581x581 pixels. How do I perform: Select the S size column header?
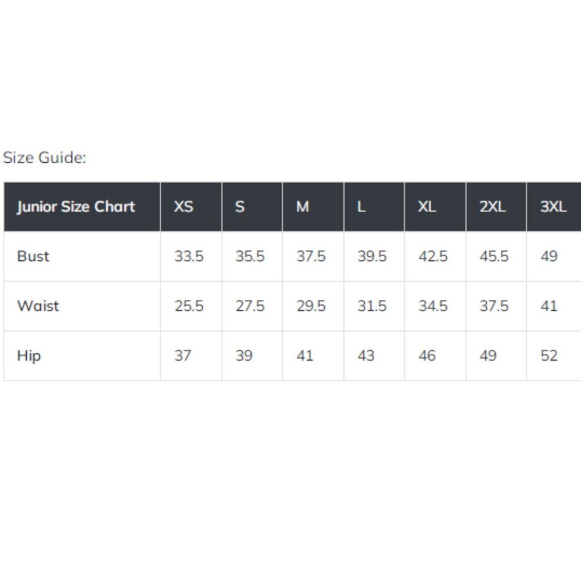tap(252, 207)
